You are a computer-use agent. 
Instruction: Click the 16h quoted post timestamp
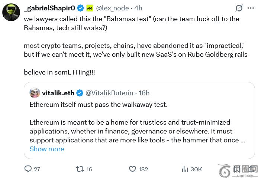[x=144, y=93]
